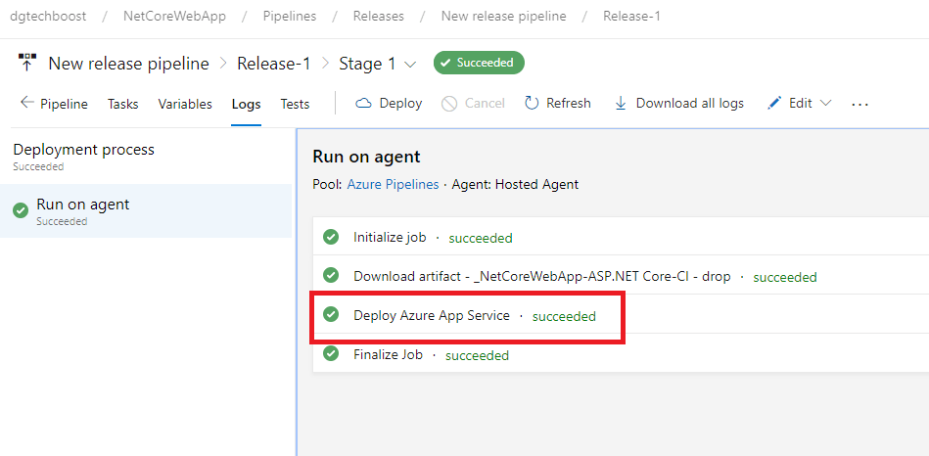Click green check icon next to Initialize job
Viewport: 929px width, 456px height.
pos(331,237)
